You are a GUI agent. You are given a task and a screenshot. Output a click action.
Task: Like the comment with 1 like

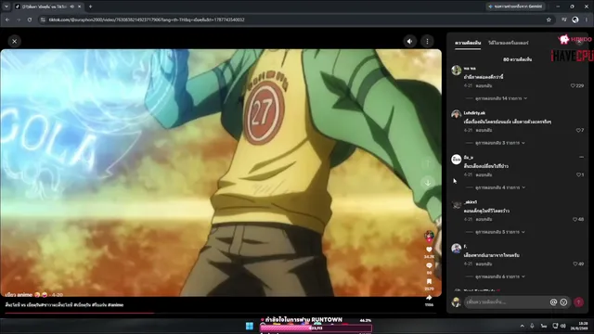pos(578,175)
